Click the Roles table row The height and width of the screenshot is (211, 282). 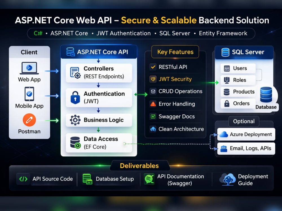pos(238,80)
